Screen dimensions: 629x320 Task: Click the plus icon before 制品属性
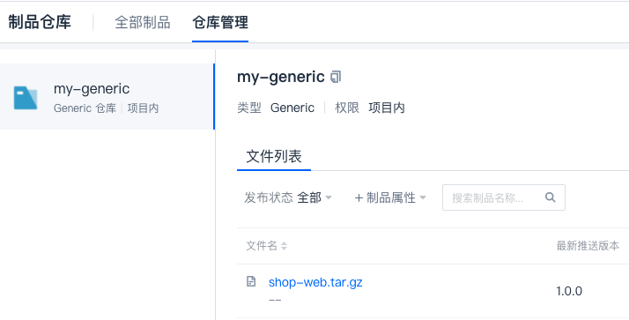click(x=359, y=198)
